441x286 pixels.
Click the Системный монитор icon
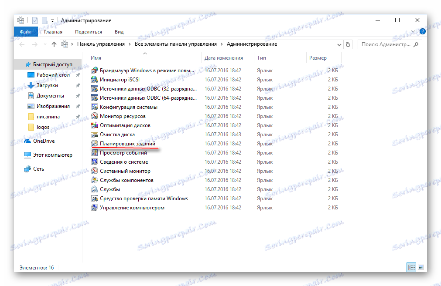(95, 171)
